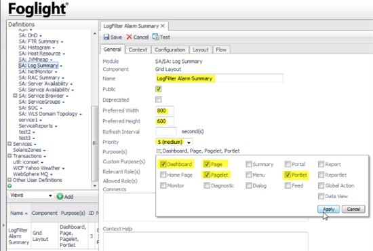Uncheck the Page purpose checkbox
This screenshot has height=251, width=373.
pos(207,164)
